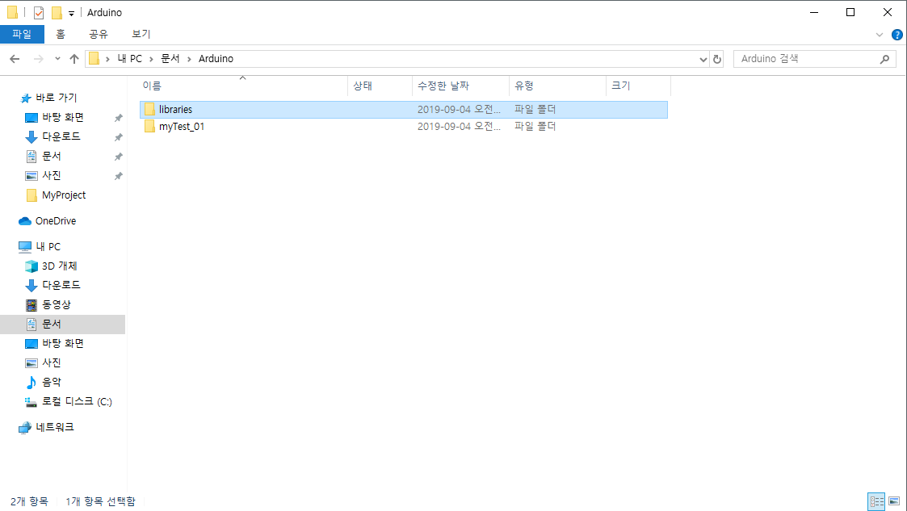Click the myTest_01 folder name
This screenshot has width=907, height=511.
pyautogui.click(x=182, y=126)
